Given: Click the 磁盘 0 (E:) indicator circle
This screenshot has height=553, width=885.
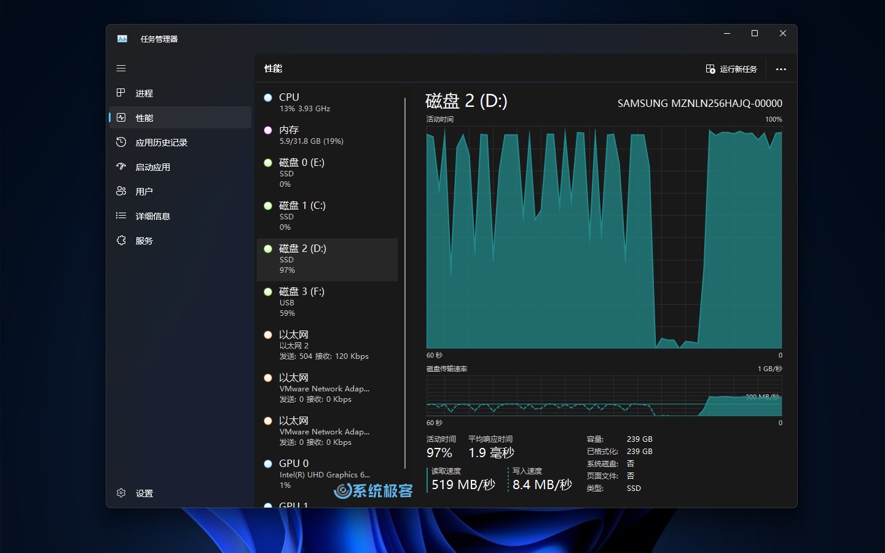Looking at the screenshot, I should click(x=268, y=163).
